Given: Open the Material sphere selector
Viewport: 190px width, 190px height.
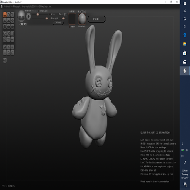Looking at the screenshot, I should 82,19.
